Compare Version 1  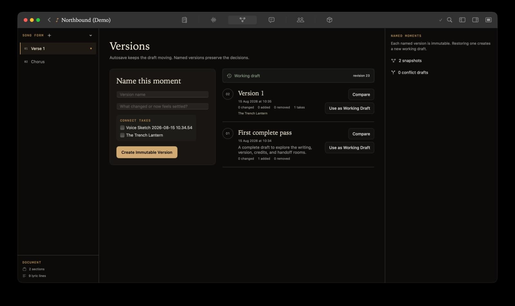[361, 94]
